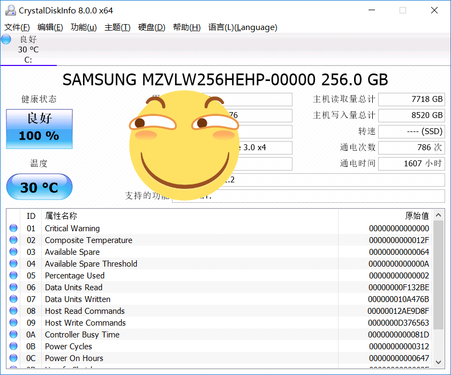Click the status orb for Host Read Commands
The width and height of the screenshot is (451, 375).
pos(13,311)
